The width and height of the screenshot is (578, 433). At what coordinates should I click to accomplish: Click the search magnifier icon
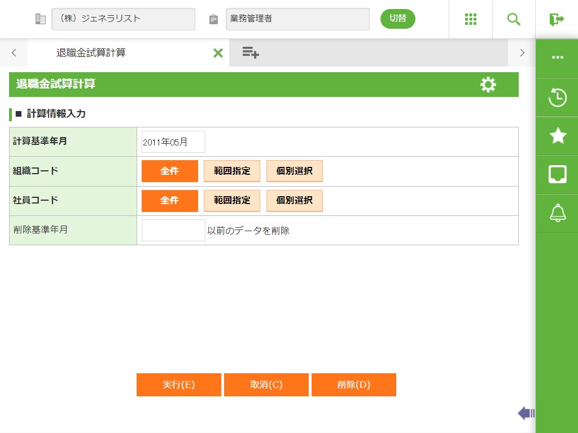click(514, 19)
